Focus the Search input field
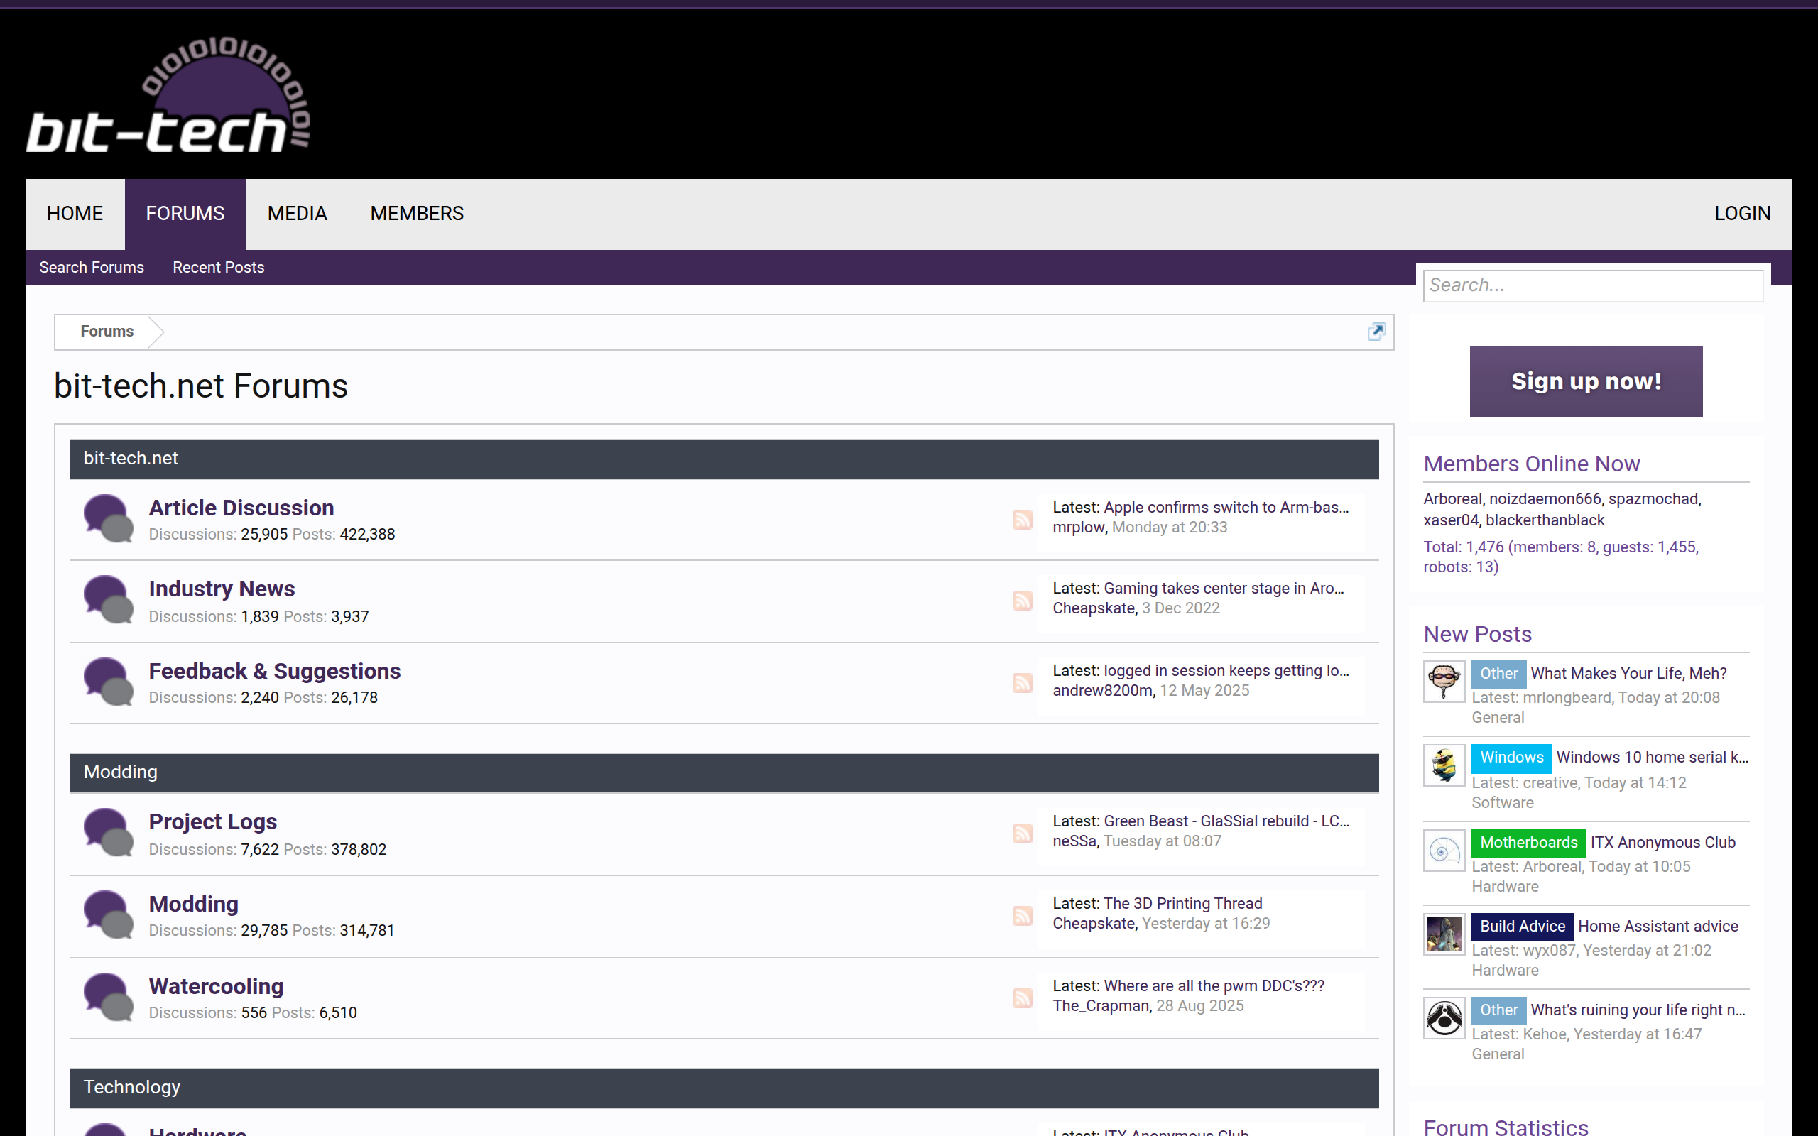The image size is (1818, 1136). click(1593, 285)
